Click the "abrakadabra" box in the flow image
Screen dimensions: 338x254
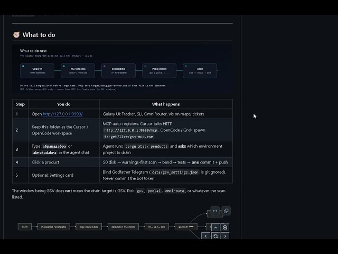(118, 70)
